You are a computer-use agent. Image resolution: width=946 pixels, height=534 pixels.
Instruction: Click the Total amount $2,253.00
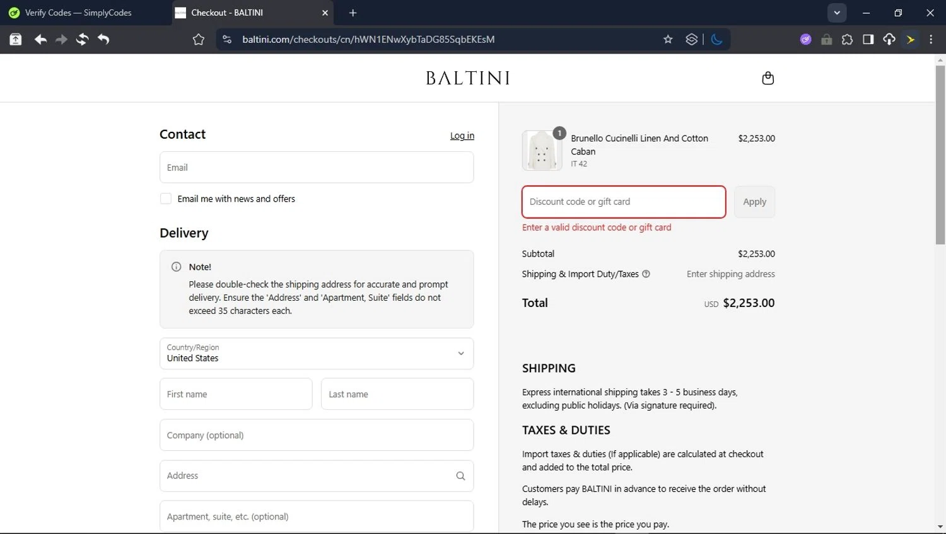[749, 303]
